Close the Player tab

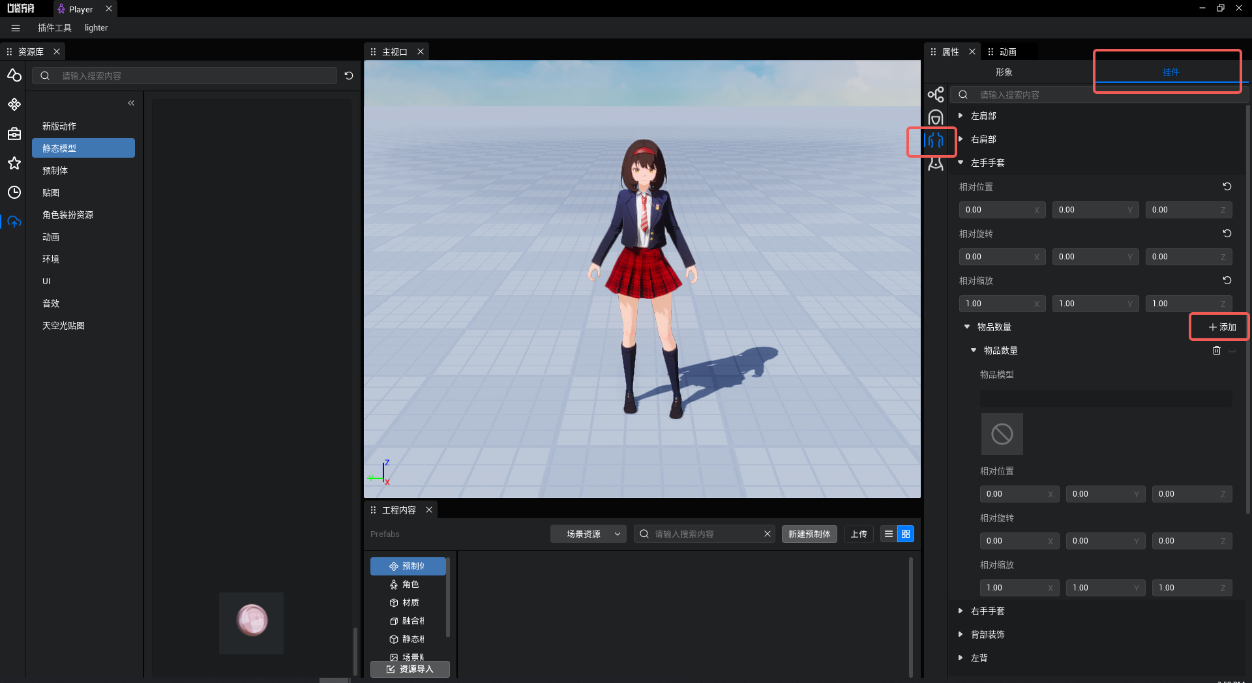tap(109, 8)
